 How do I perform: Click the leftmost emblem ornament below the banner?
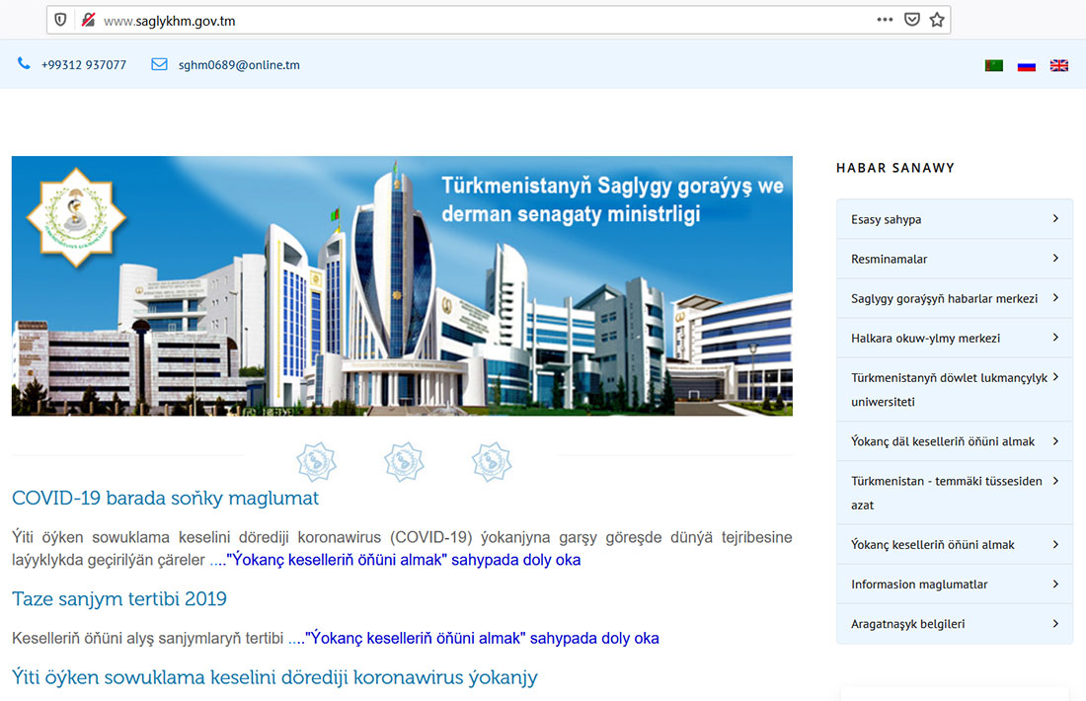coord(316,461)
